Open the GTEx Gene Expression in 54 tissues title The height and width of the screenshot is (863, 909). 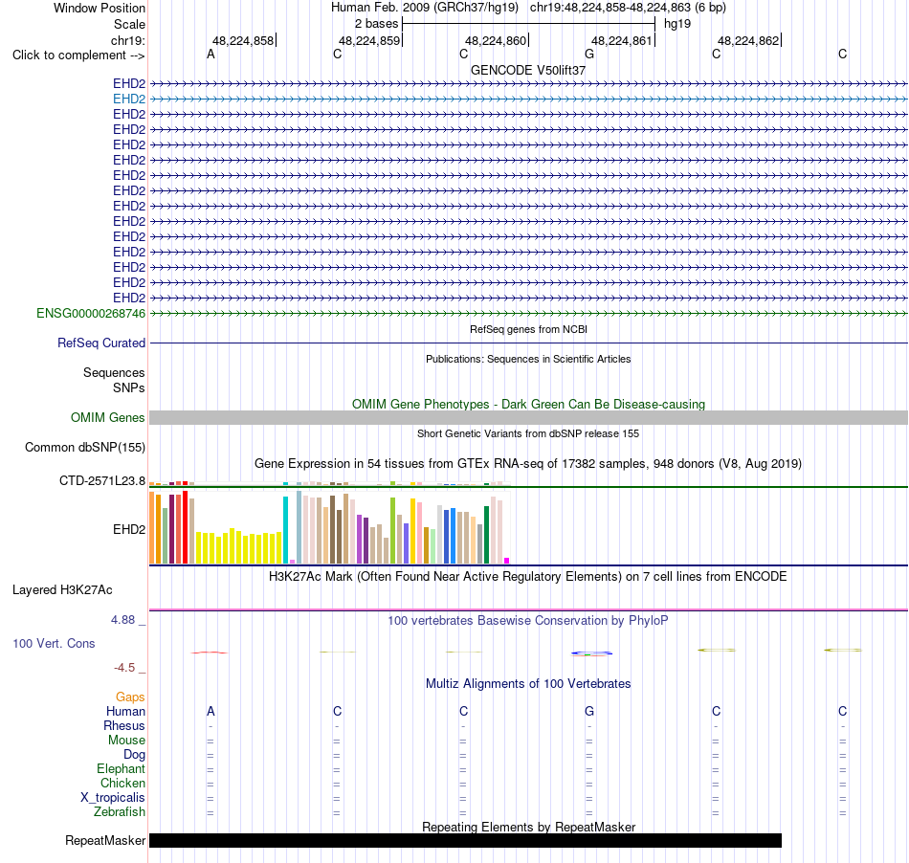pos(528,464)
